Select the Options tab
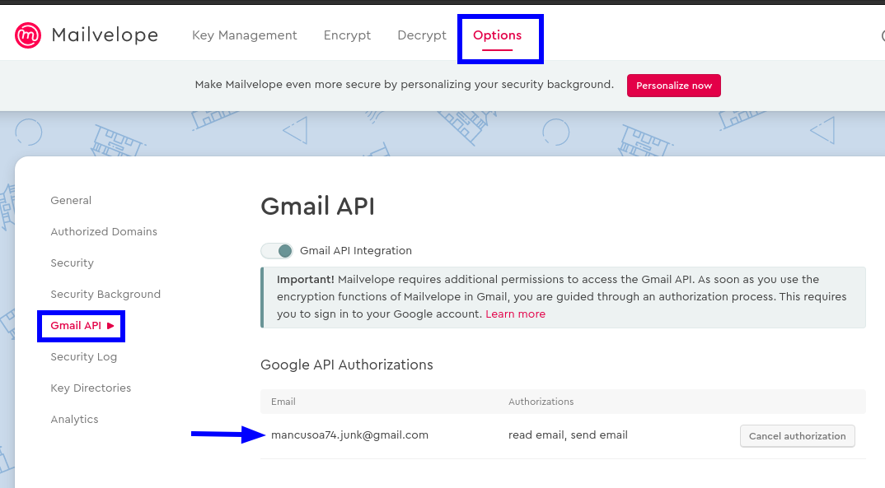 tap(497, 35)
